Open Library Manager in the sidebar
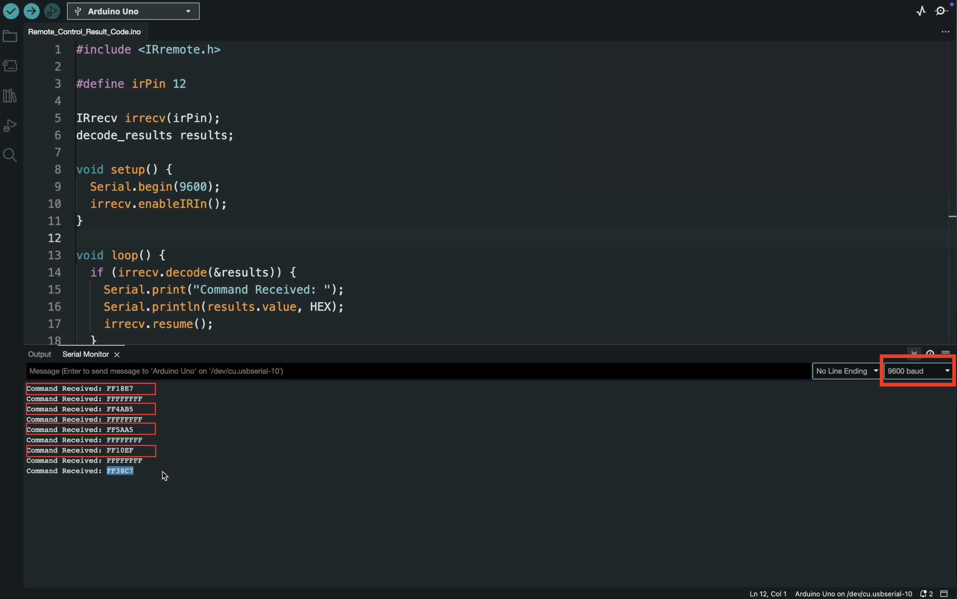957x599 pixels. [10, 96]
